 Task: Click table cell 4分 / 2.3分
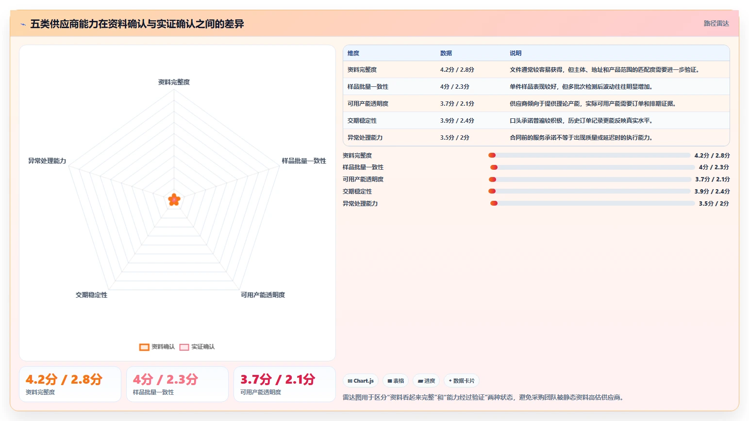click(x=455, y=87)
